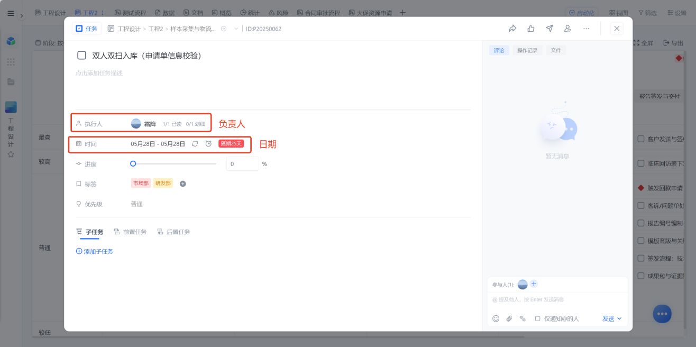Click the comment message input box
This screenshot has width=696, height=347.
pyautogui.click(x=557, y=300)
